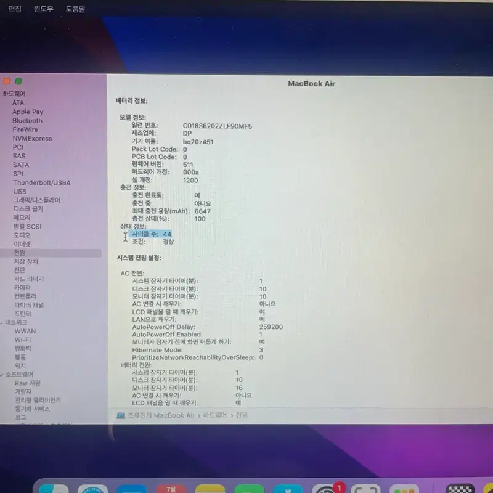The image size is (493, 493).
Task: Select 관리형 클라이언트 in the sidebar
Action: pyautogui.click(x=38, y=400)
